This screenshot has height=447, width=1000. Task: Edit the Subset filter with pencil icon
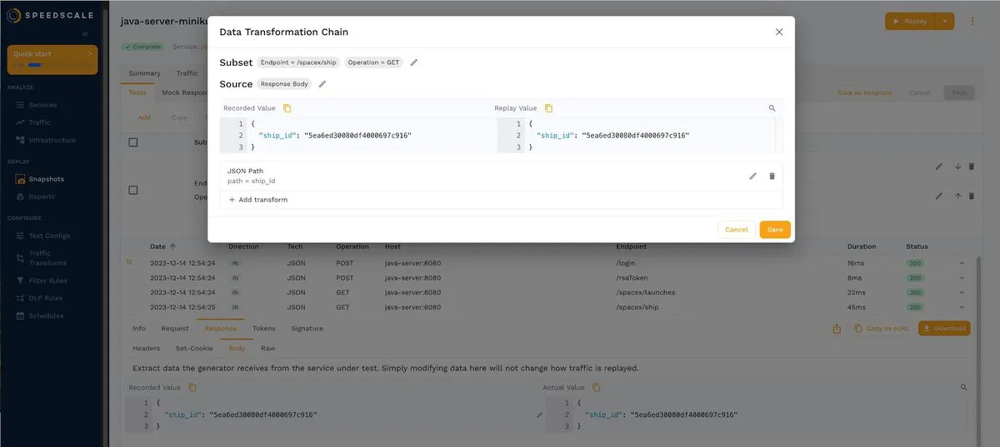(x=414, y=62)
